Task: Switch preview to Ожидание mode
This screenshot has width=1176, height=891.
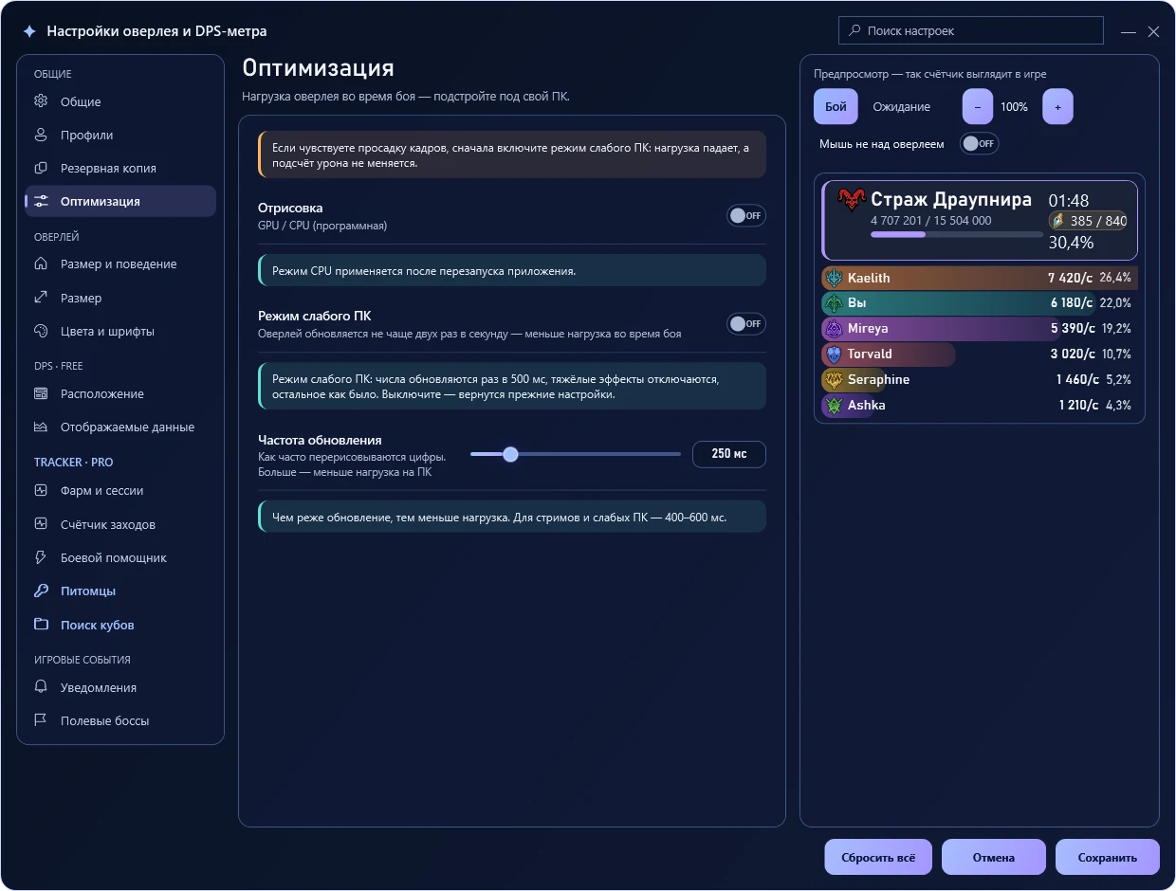Action: point(902,107)
